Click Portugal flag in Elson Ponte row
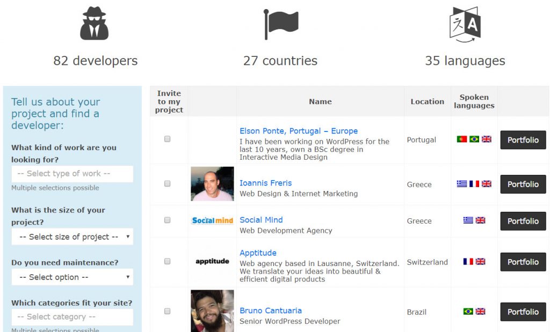 click(461, 139)
